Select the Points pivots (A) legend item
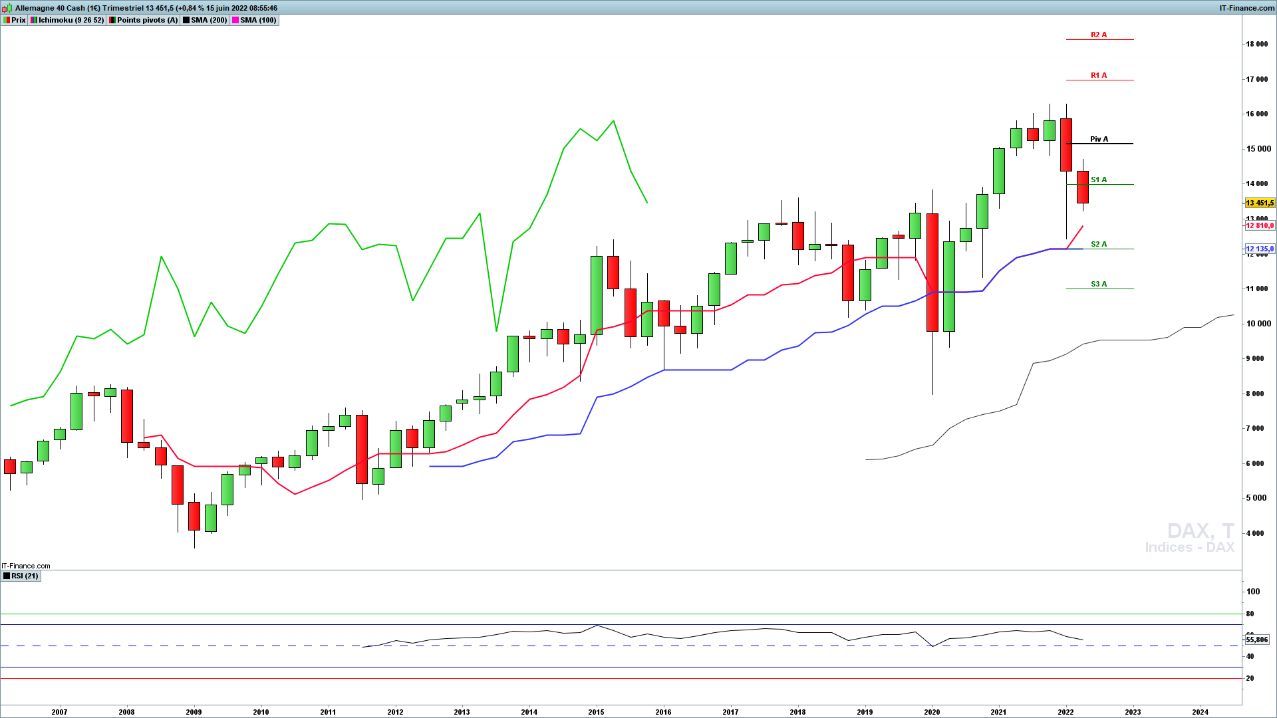This screenshot has width=1277, height=718. [x=144, y=20]
